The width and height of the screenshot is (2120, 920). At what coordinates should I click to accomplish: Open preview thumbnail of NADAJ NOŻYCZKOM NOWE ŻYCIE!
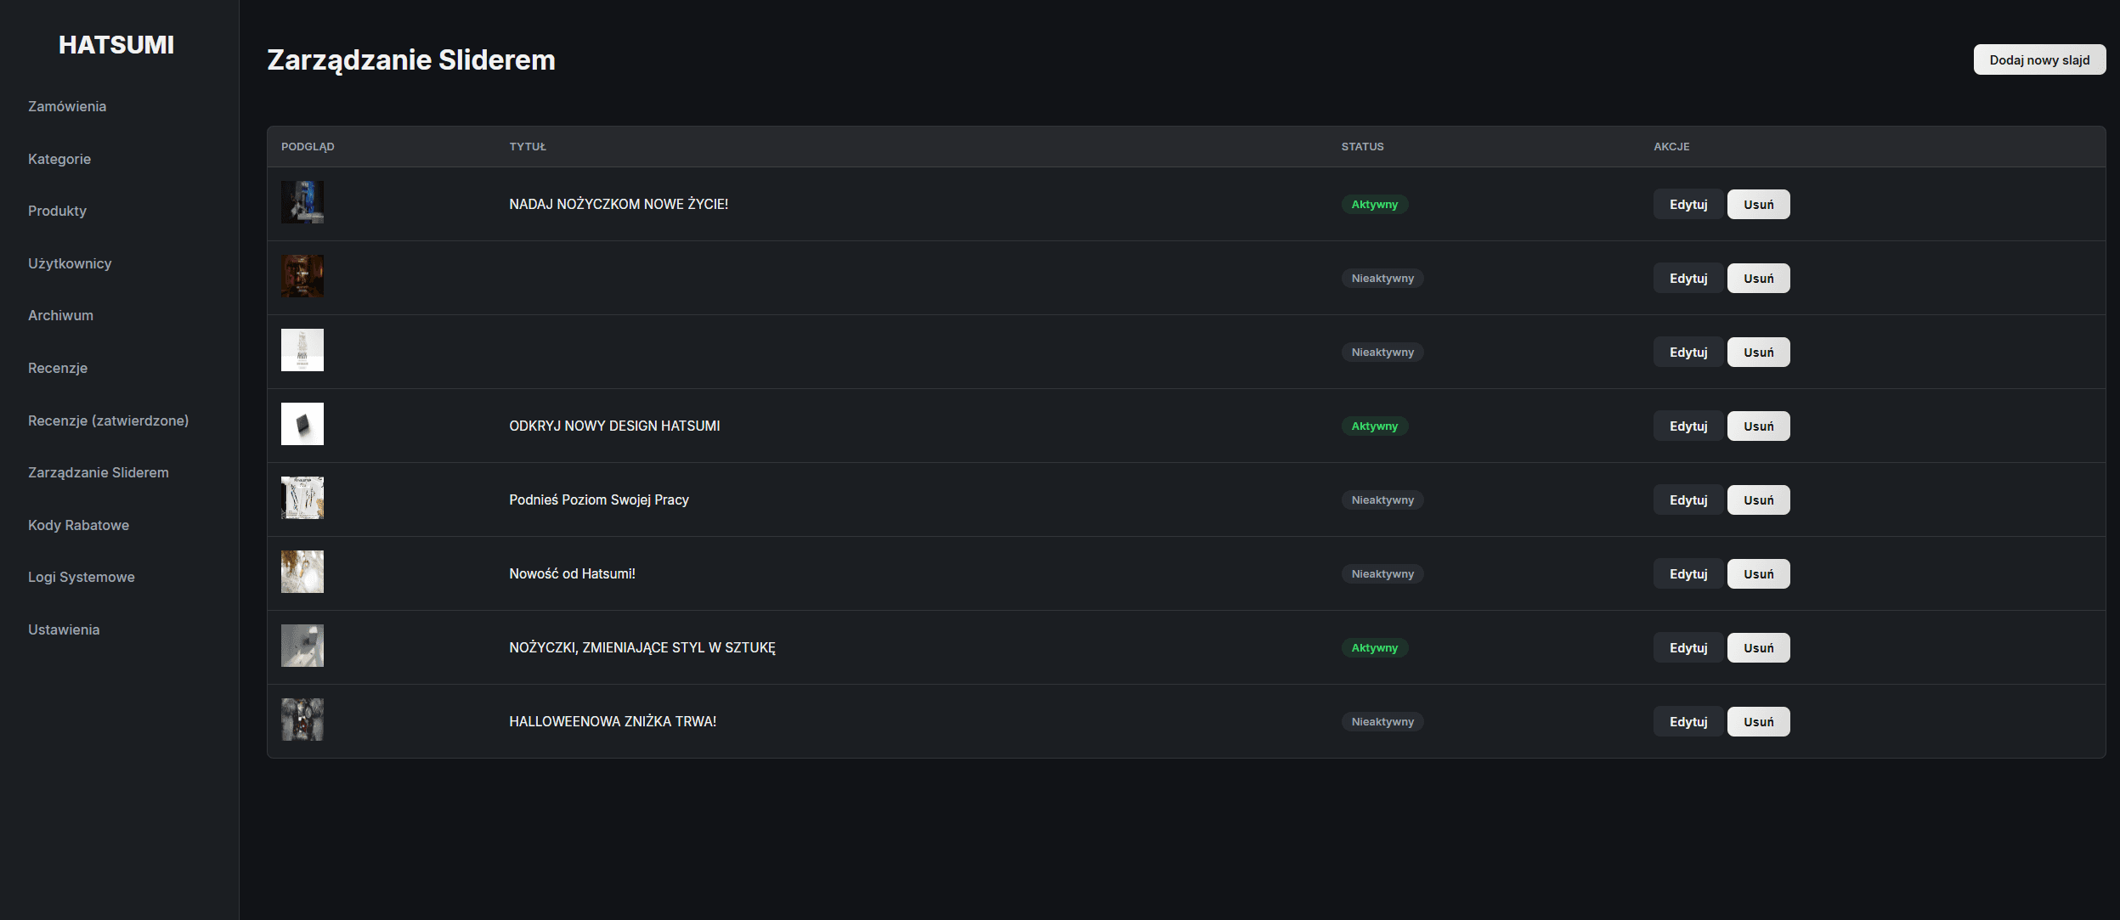[302, 202]
